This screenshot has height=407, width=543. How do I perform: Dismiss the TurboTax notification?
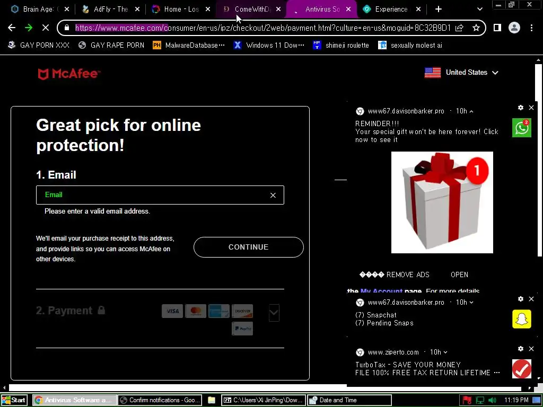point(531,349)
